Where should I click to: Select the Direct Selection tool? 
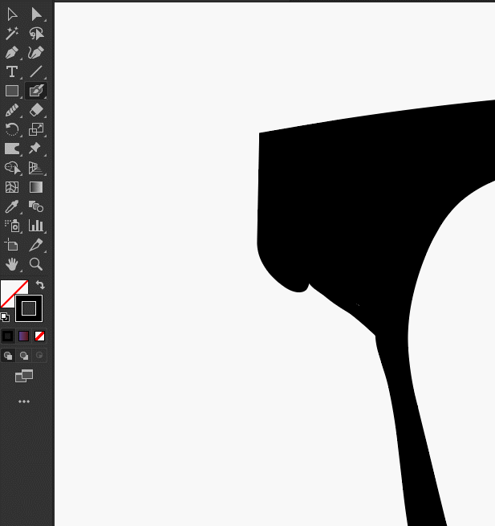point(36,14)
